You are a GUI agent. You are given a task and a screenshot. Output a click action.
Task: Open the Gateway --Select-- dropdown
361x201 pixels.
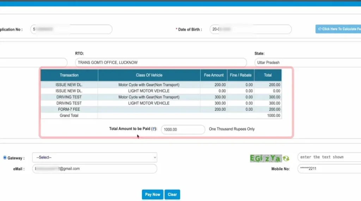click(94, 157)
